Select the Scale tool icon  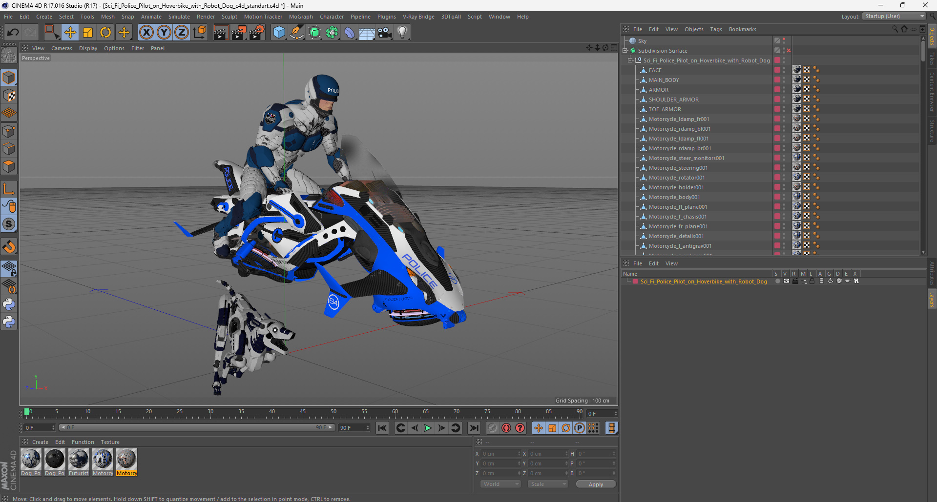(88, 33)
